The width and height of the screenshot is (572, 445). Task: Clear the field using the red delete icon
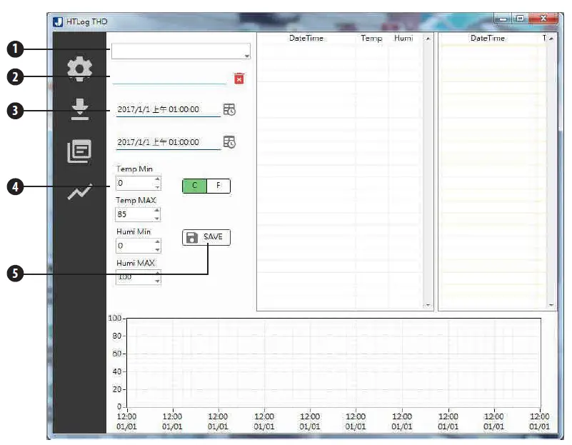(240, 79)
